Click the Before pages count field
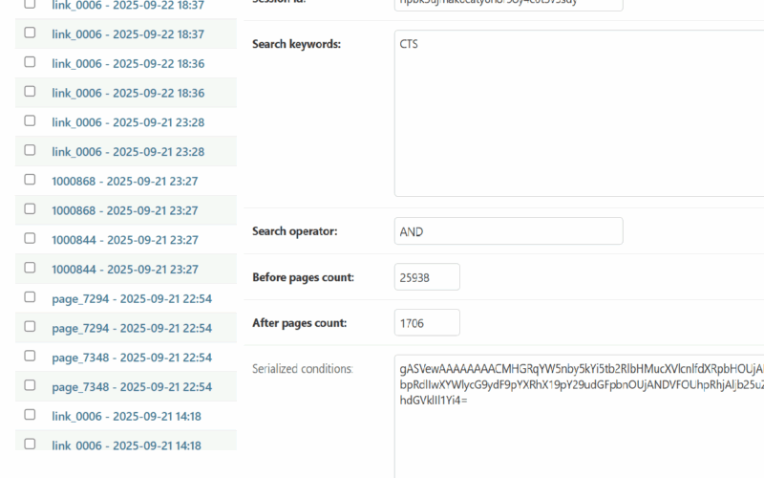This screenshot has width=764, height=478. [x=427, y=277]
